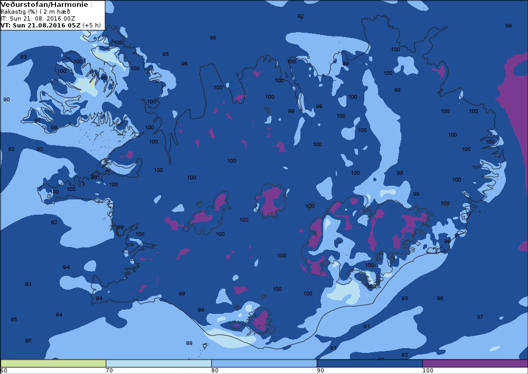Click the medium blue 80–90 legend swatch

click(264, 363)
